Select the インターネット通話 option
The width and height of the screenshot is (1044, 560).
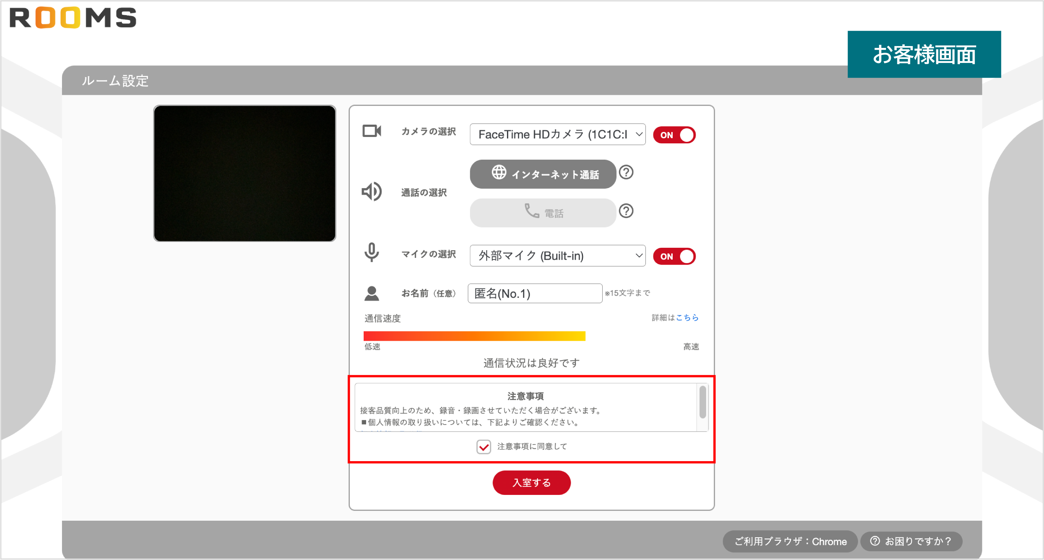click(542, 174)
